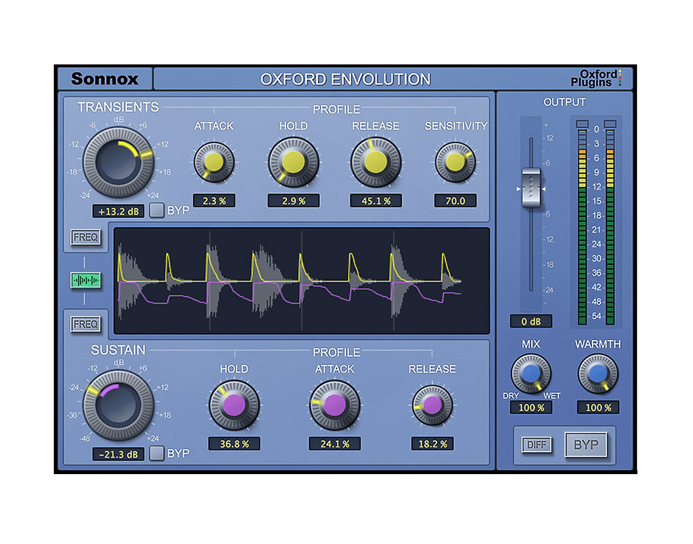The image size is (693, 544).
Task: Open the Sustain FREQ sidechain panel
Action: click(x=85, y=323)
